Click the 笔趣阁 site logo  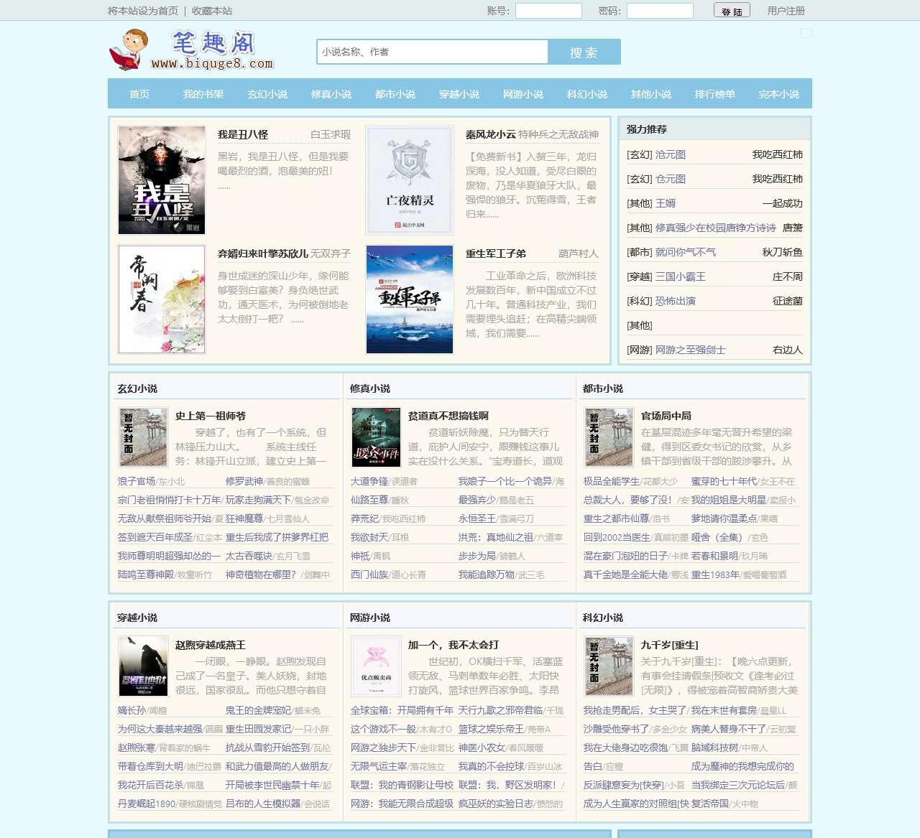click(191, 50)
